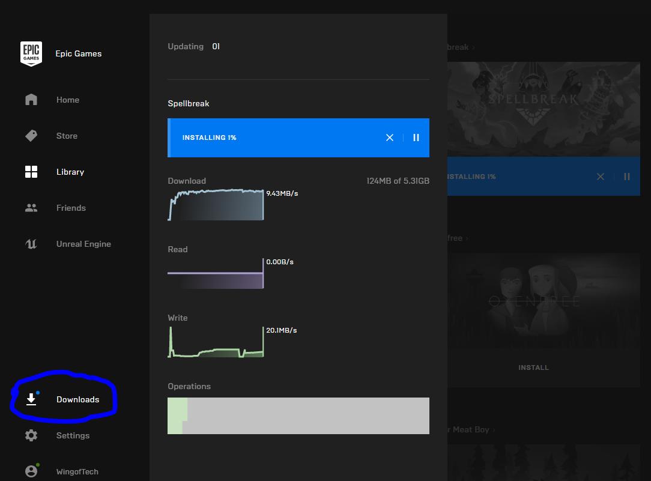651x481 pixels.
Task: Click the Epic Games logo icon
Action: 31,53
